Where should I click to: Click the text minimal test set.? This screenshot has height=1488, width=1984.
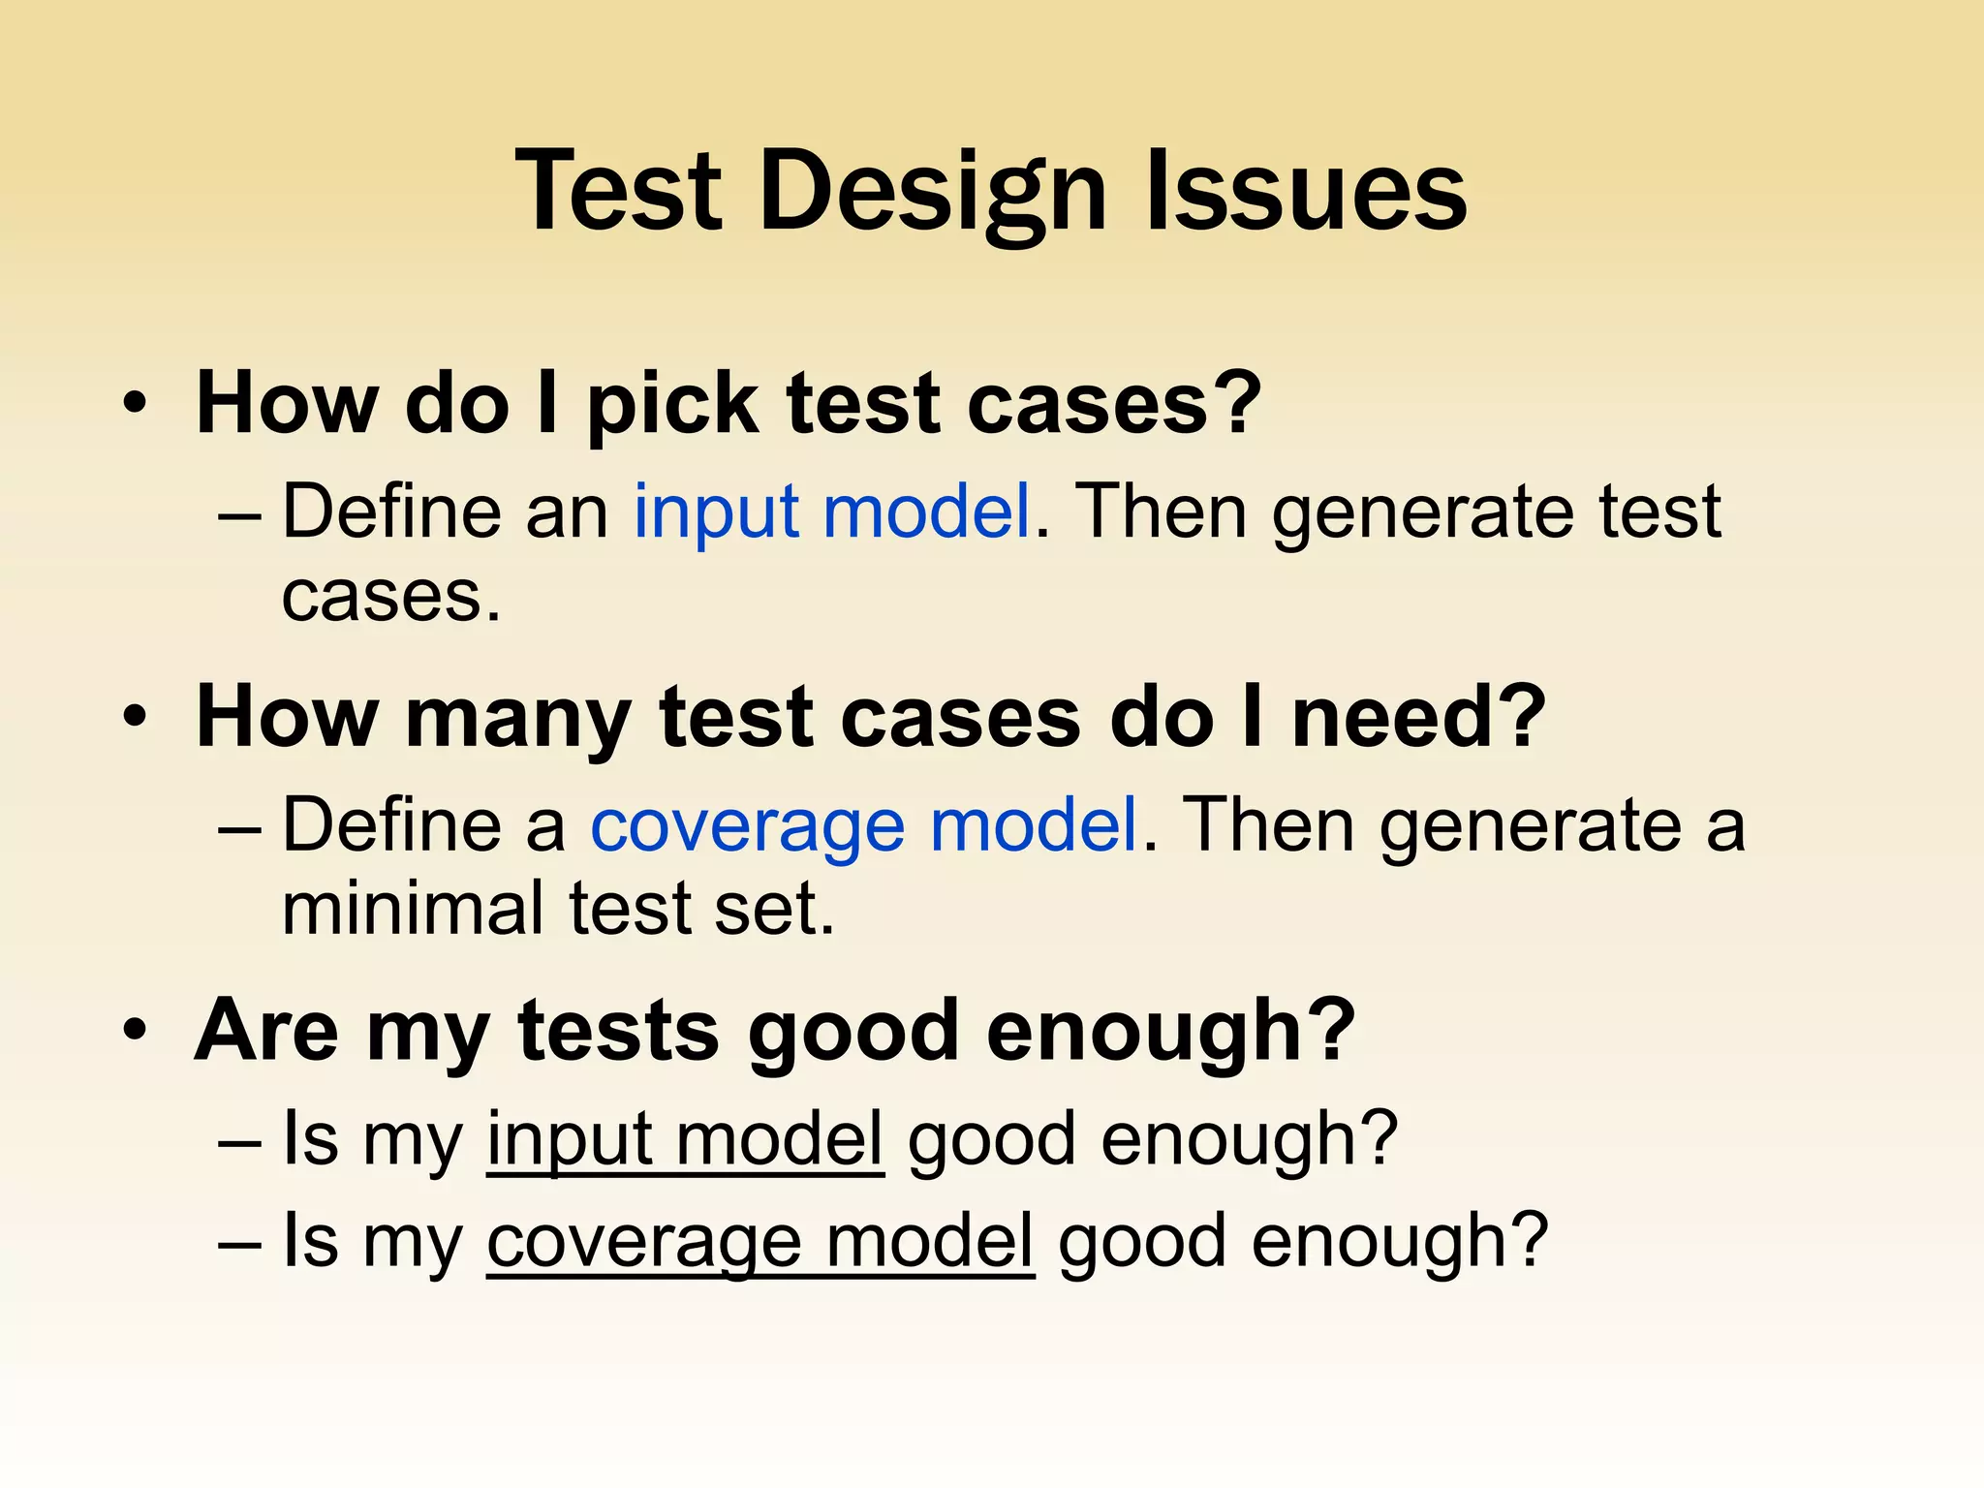pyautogui.click(x=558, y=909)
